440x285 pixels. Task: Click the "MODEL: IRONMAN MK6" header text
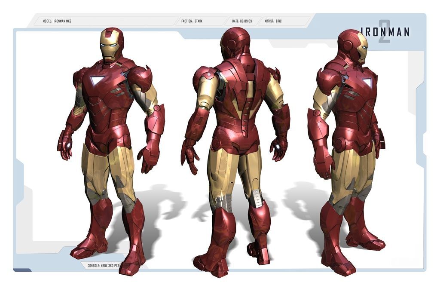(57, 21)
